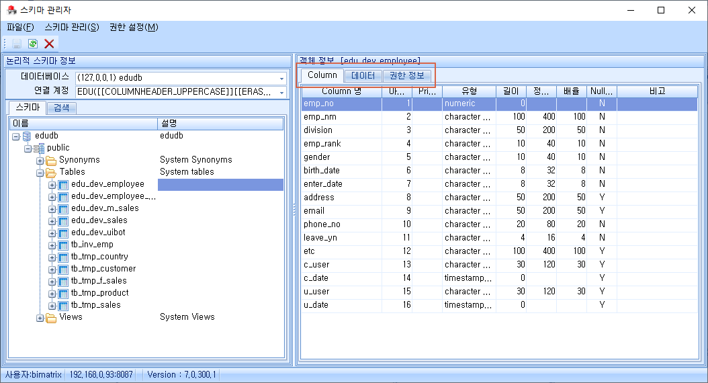Select the edu_dev_sales tree item
Image resolution: width=708 pixels, height=383 pixels.
[x=99, y=220]
